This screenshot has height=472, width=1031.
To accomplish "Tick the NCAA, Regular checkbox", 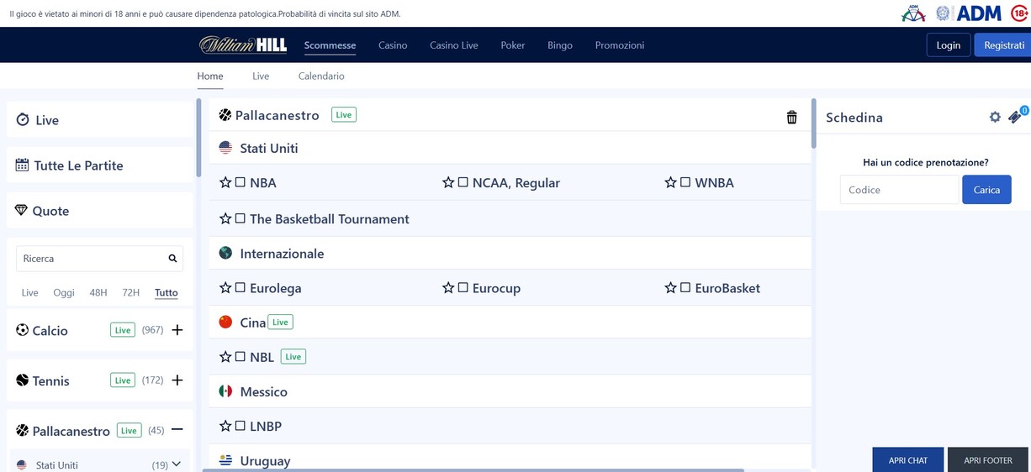I will [x=463, y=182].
